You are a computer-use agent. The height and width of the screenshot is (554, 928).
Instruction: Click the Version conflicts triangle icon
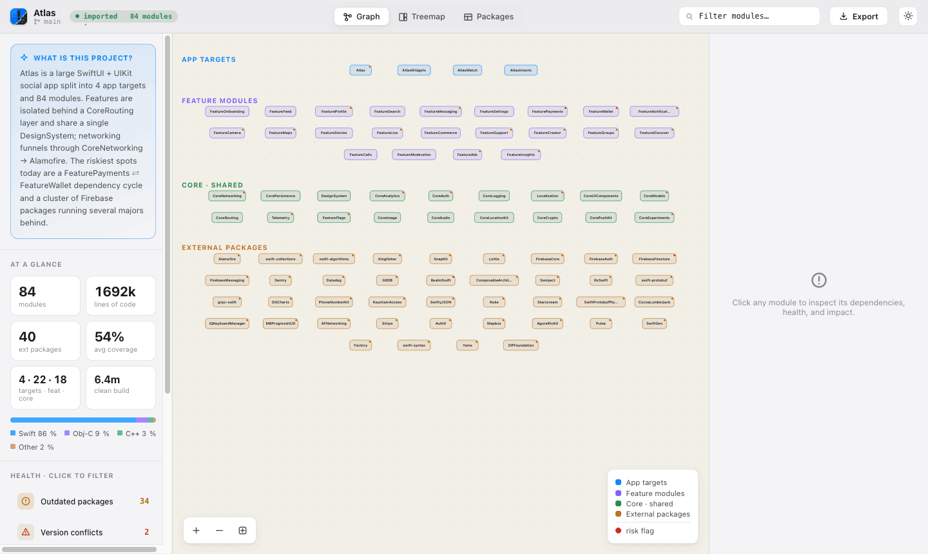click(26, 532)
